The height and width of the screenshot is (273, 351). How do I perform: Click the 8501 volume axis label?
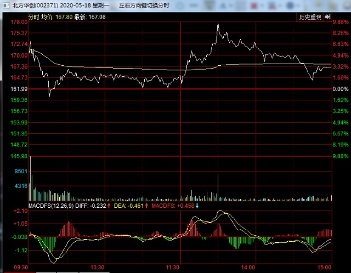pos(21,172)
